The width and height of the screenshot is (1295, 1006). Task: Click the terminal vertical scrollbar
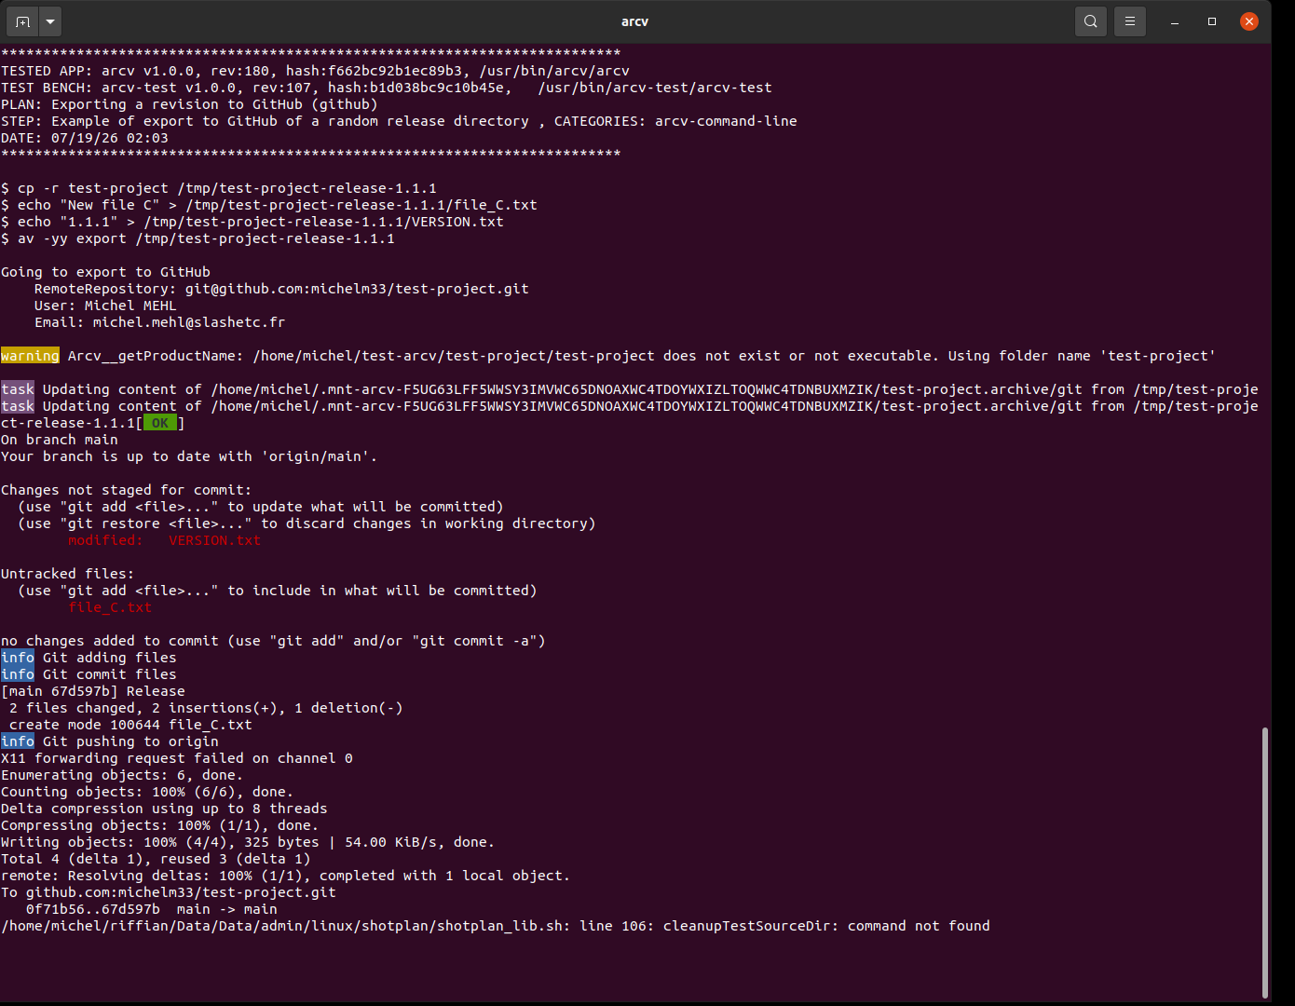click(1264, 862)
